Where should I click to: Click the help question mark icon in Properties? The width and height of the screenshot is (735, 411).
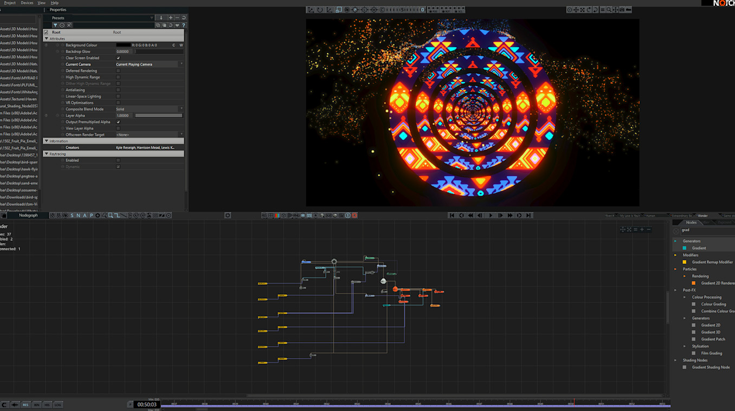(184, 25)
